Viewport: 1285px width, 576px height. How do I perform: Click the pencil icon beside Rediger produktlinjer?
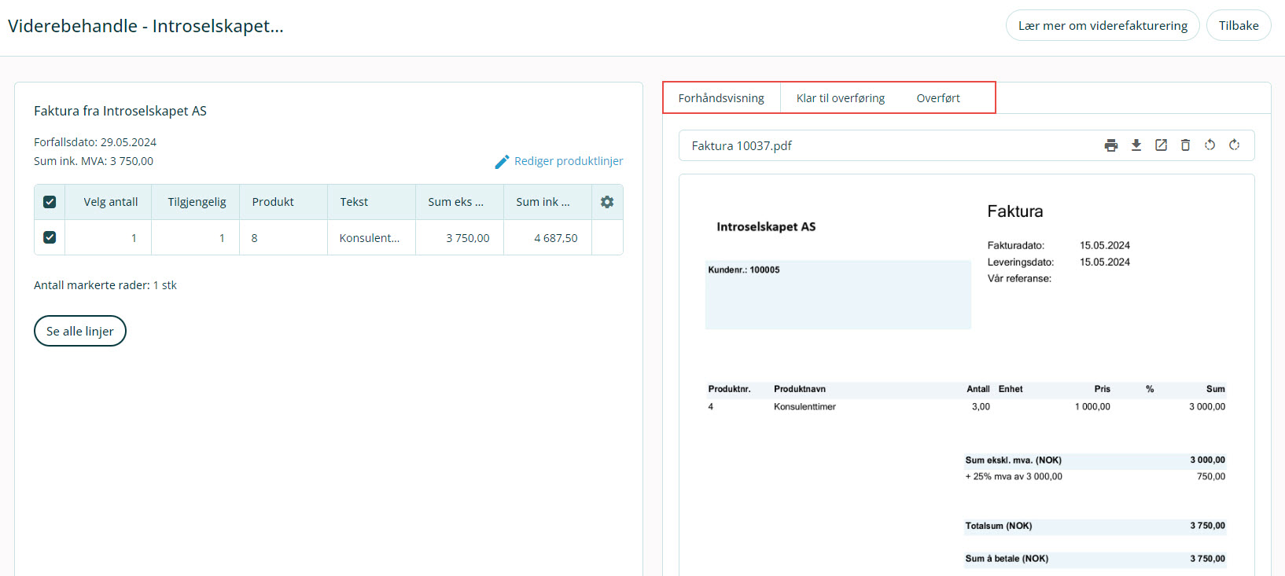502,162
